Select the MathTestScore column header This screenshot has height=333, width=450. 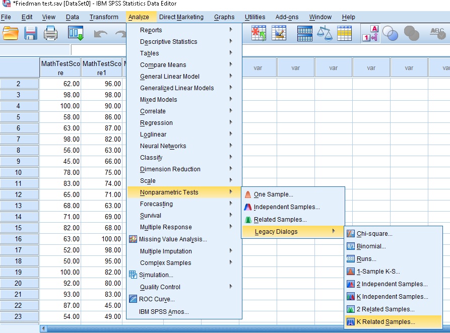[x=60, y=68]
